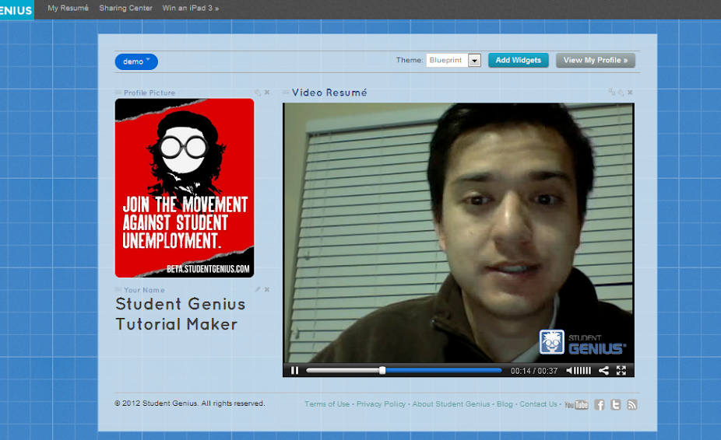Image resolution: width=721 pixels, height=440 pixels.
Task: Open the Theme dropdown arrow
Action: point(474,60)
